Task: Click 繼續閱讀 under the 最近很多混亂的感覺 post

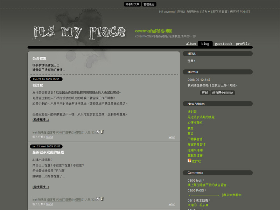Action: 41,187
